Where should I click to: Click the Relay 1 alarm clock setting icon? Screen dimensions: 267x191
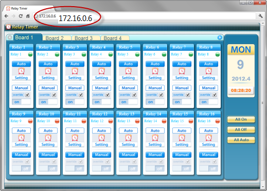coord(21,71)
